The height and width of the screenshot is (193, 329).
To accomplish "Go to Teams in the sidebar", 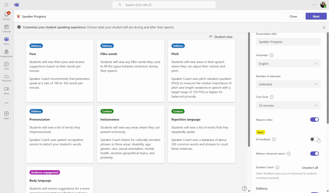I will [7, 41].
